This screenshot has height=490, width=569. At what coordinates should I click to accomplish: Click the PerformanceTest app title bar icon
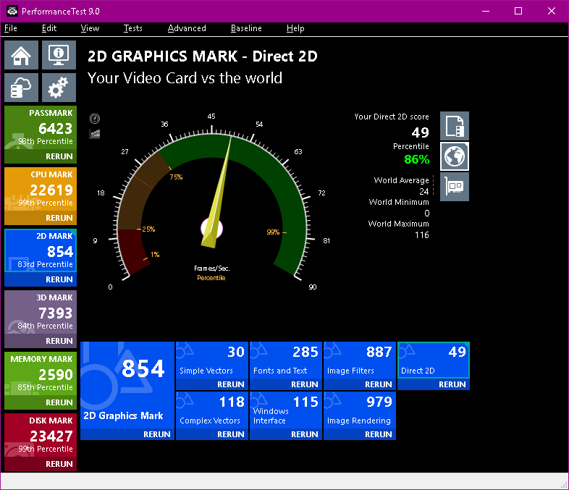[x=12, y=11]
